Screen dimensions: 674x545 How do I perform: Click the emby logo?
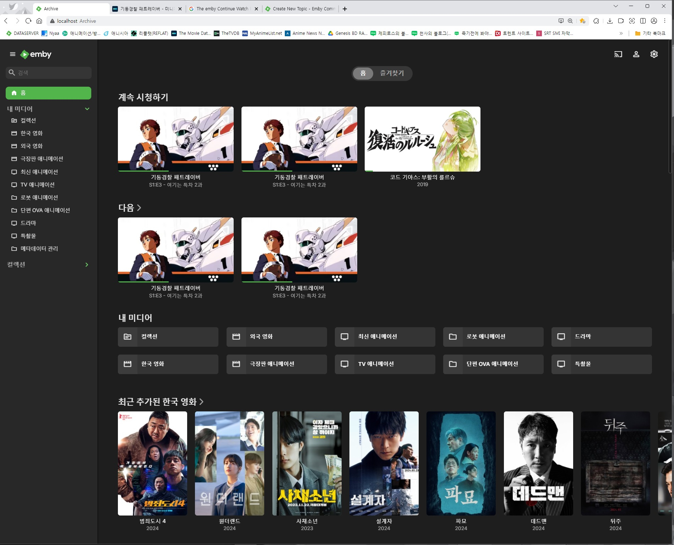click(x=36, y=54)
